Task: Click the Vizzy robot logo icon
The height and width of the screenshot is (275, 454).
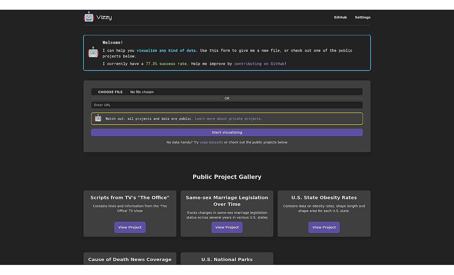Action: [x=89, y=17]
